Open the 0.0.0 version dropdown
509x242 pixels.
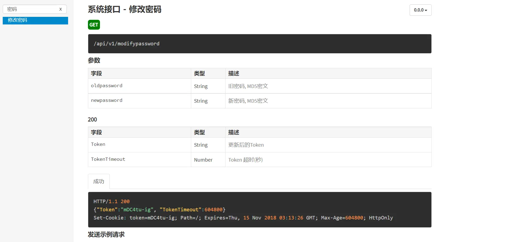pyautogui.click(x=420, y=10)
